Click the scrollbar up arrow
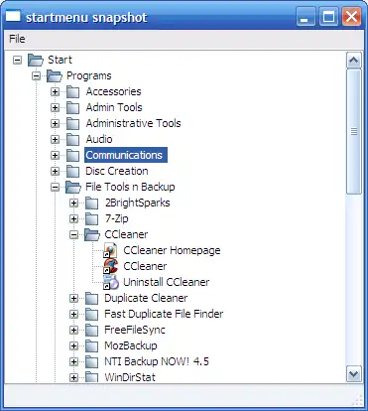This screenshot has width=368, height=411. (x=353, y=61)
